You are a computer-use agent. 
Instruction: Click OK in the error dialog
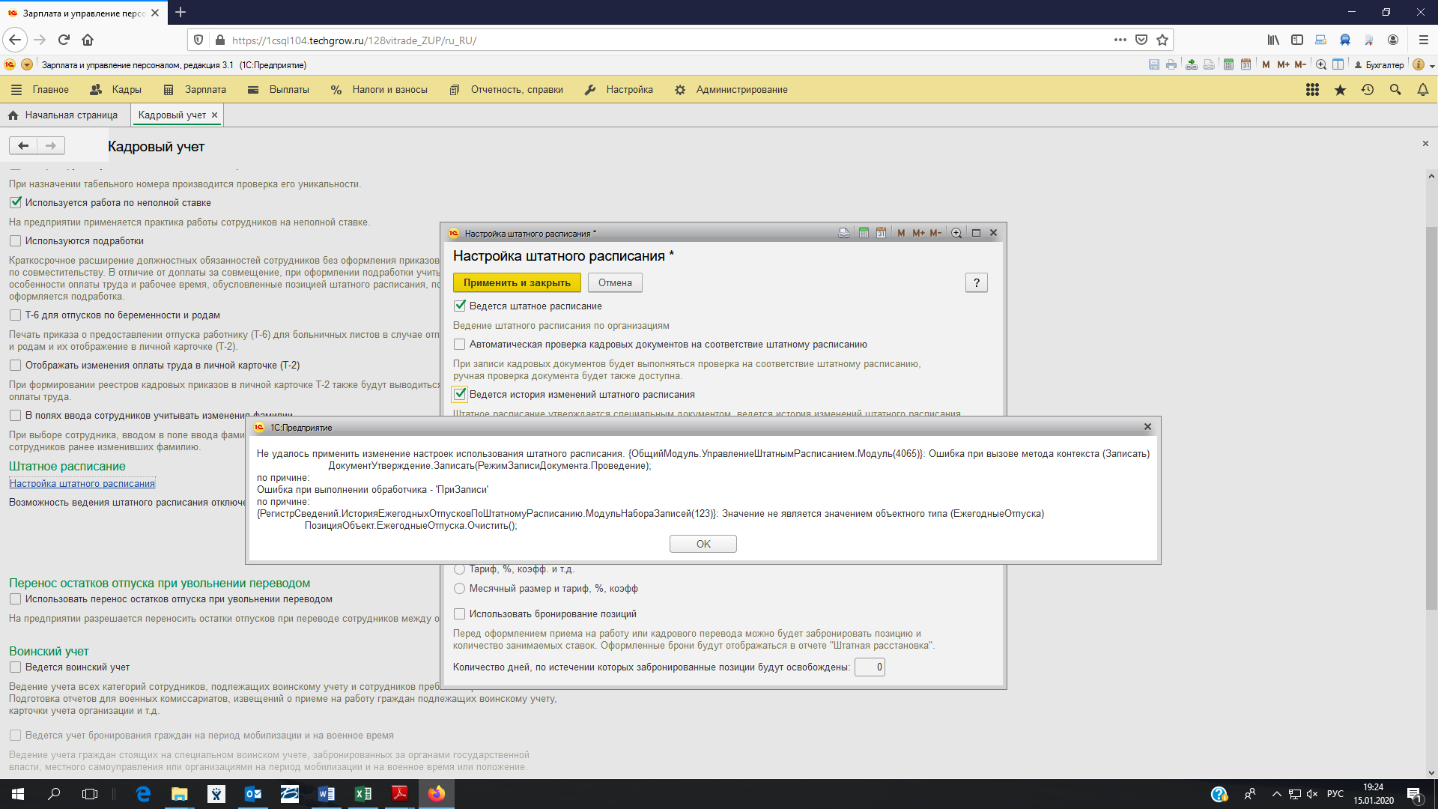(x=703, y=544)
